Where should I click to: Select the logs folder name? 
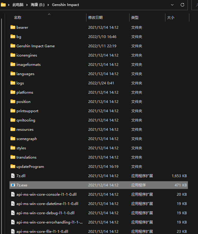click(20, 83)
